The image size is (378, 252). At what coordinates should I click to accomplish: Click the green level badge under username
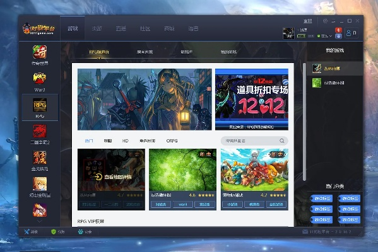302,36
